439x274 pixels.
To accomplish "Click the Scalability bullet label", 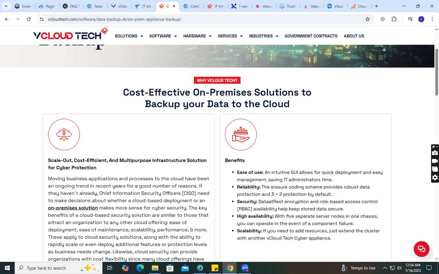I will pyautogui.click(x=249, y=231).
